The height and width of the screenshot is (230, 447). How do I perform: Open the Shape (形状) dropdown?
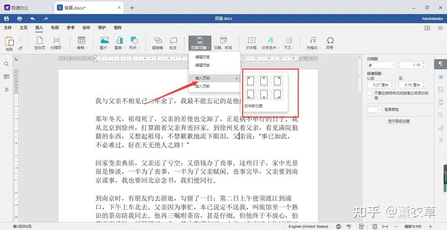pyautogui.click(x=134, y=43)
